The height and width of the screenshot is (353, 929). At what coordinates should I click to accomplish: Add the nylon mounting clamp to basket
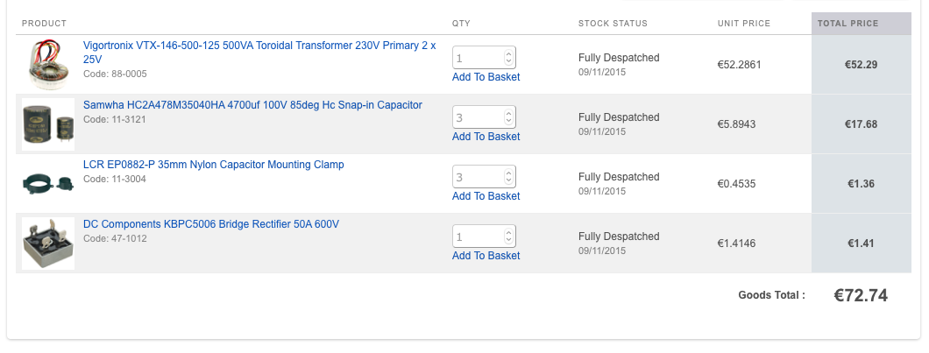(486, 196)
